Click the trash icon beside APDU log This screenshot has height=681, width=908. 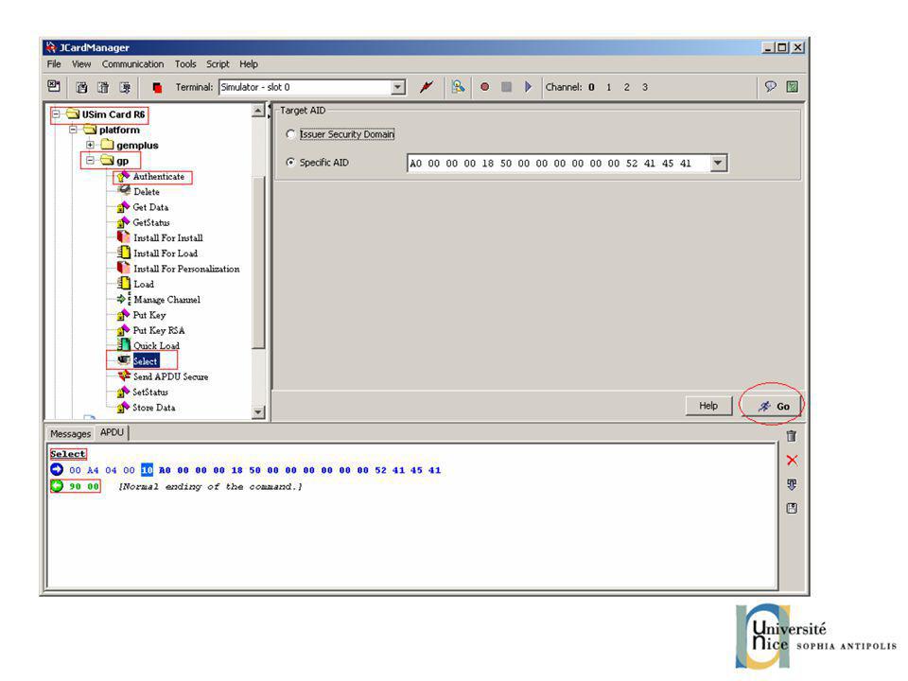click(792, 436)
